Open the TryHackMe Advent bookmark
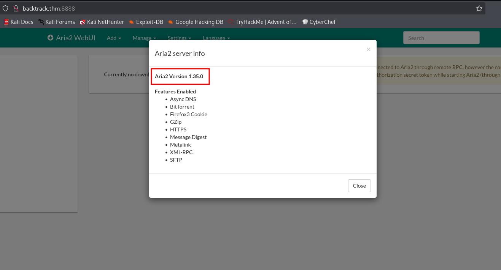This screenshot has width=501, height=270. tap(262, 22)
